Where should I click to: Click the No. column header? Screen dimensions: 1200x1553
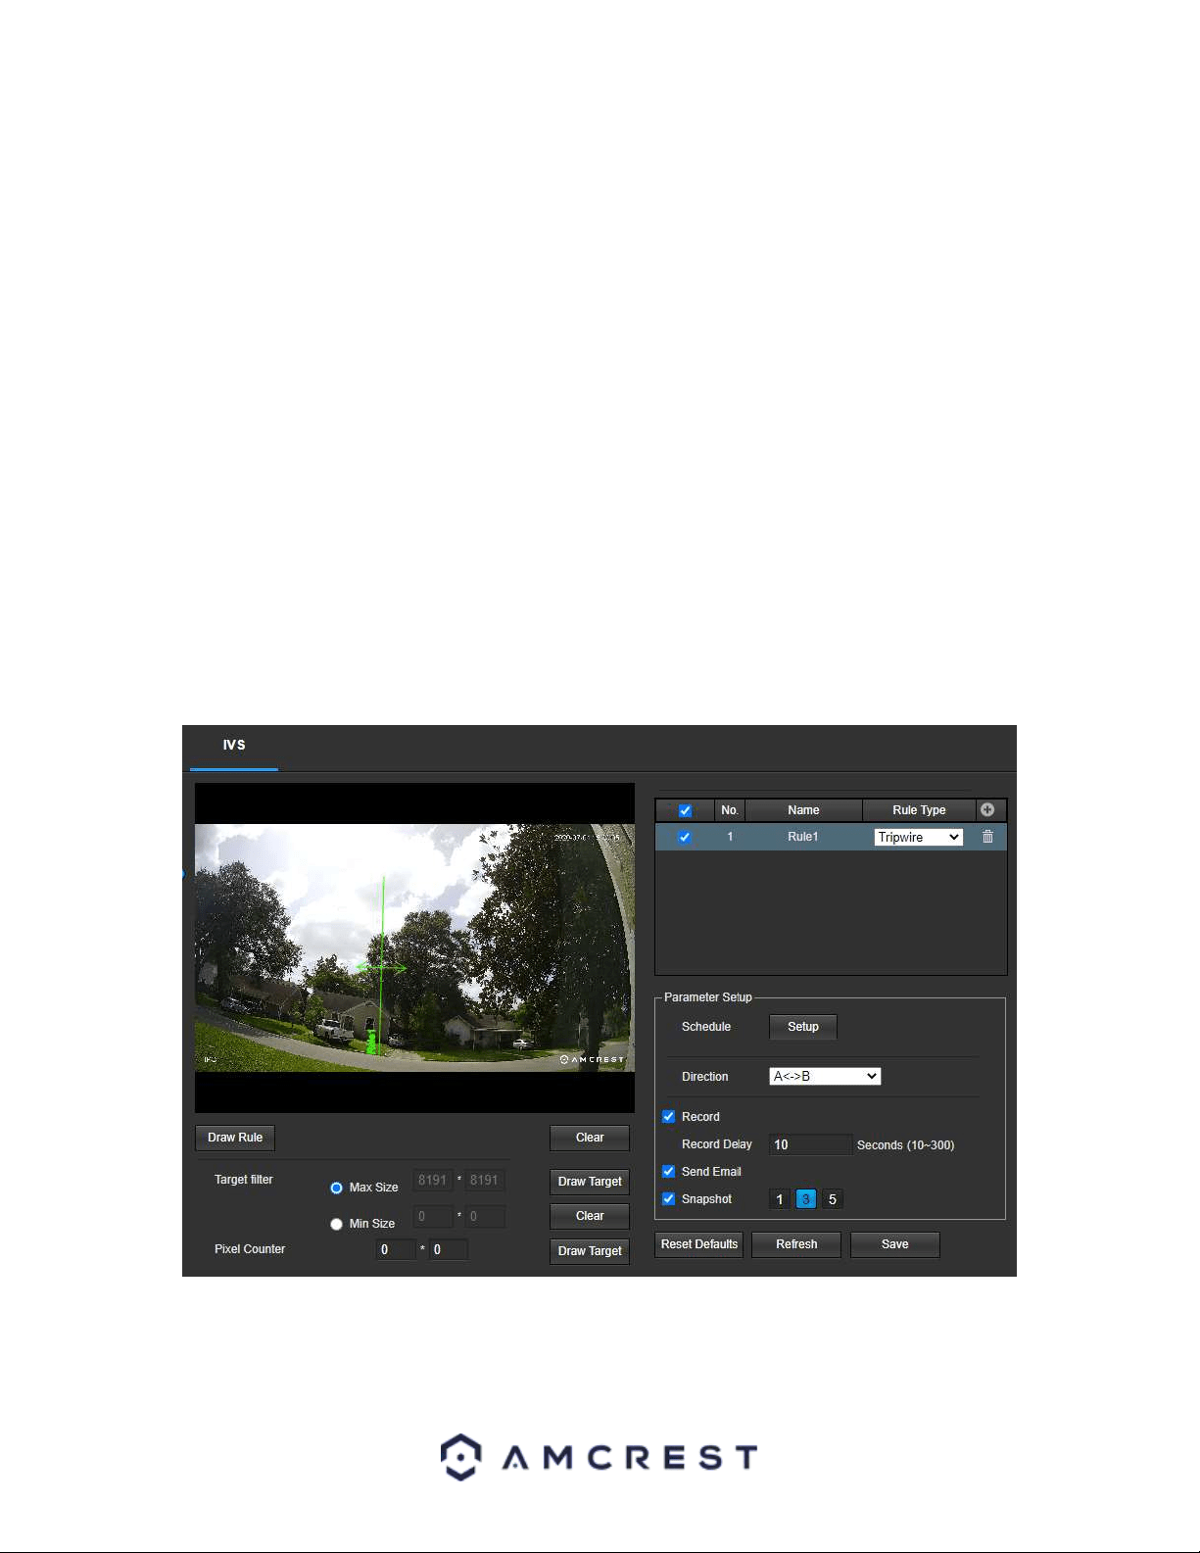[730, 810]
